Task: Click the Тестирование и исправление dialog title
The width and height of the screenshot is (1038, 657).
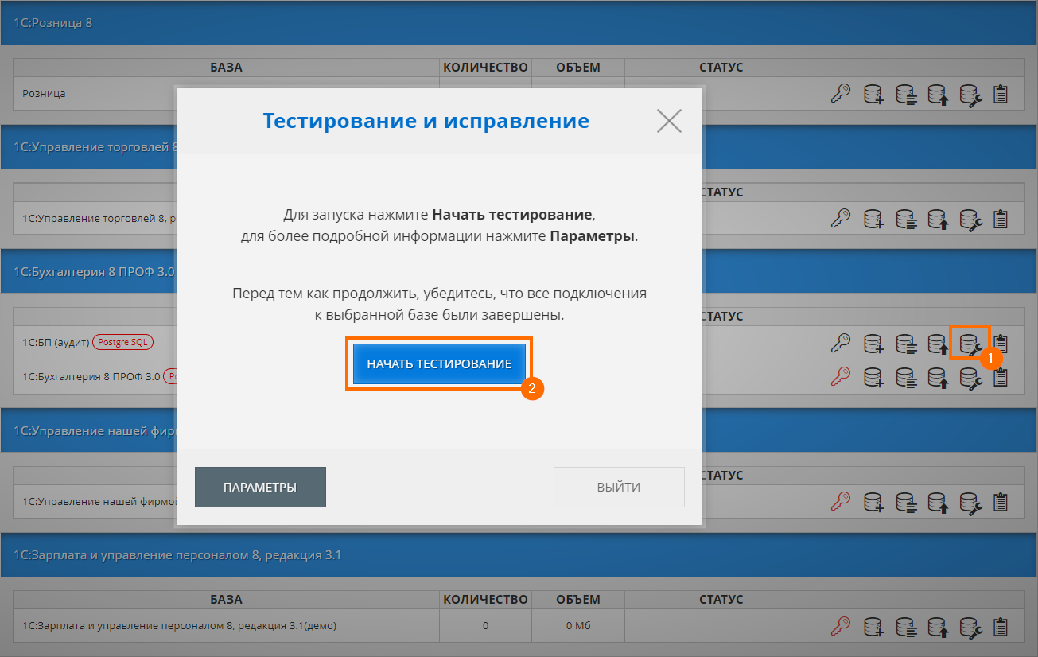Action: pos(426,121)
